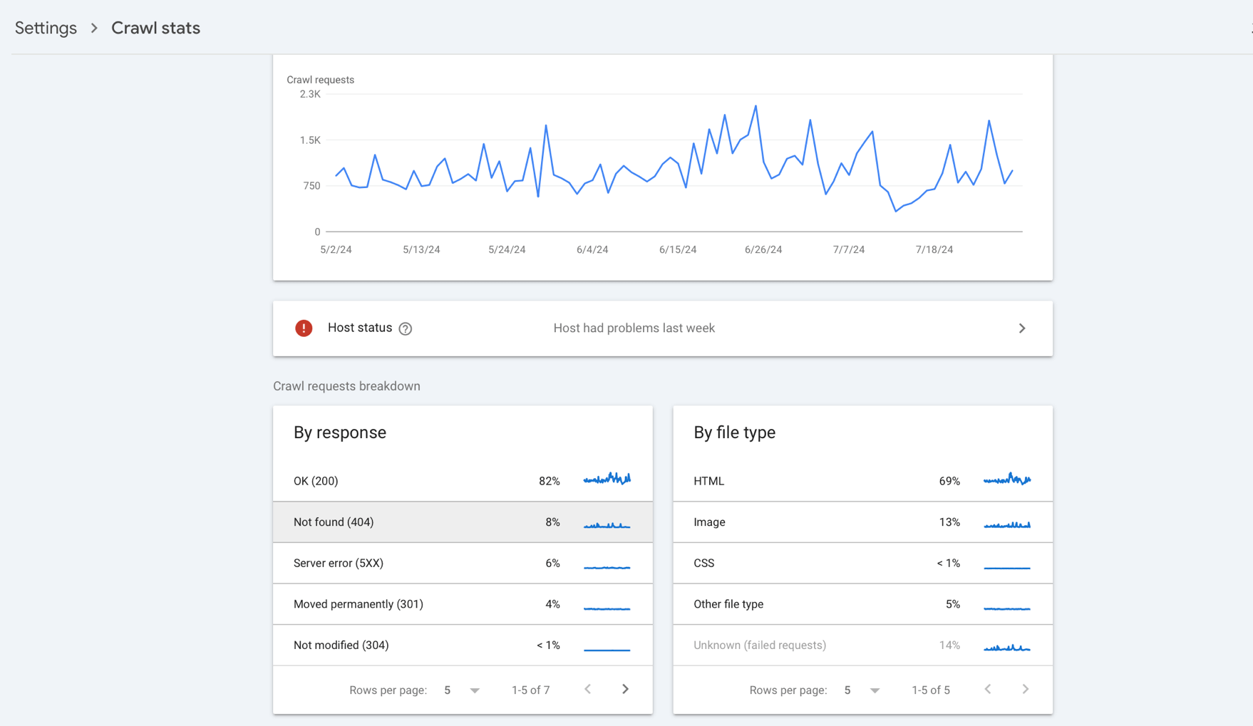This screenshot has height=726, width=1253.
Task: Click the Image file type sparkline
Action: coord(1007,523)
